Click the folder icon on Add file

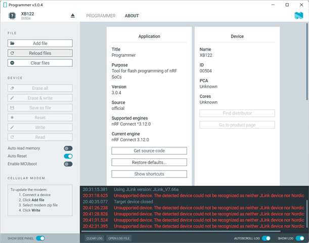point(12,43)
